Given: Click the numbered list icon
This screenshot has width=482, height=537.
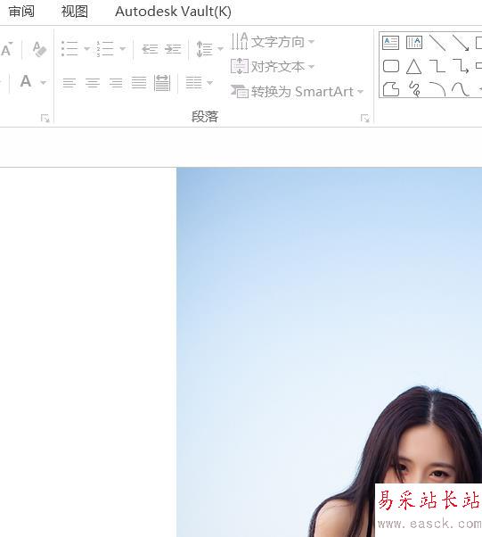Looking at the screenshot, I should pyautogui.click(x=104, y=49).
